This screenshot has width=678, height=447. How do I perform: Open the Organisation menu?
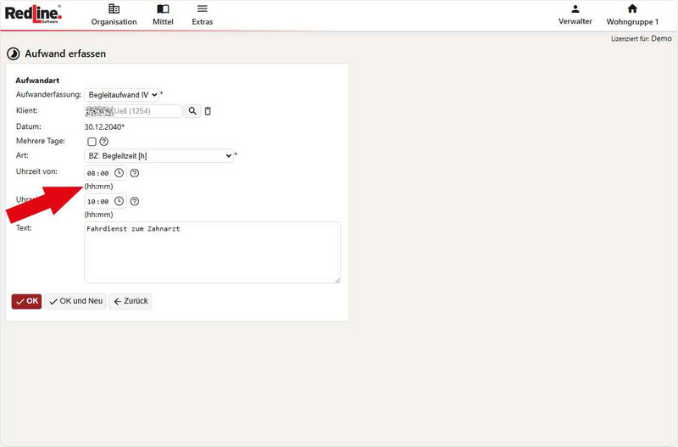coord(114,14)
